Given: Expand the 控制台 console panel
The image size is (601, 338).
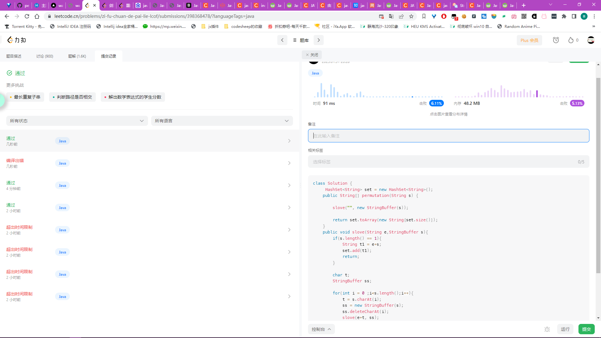Looking at the screenshot, I should coord(321,329).
